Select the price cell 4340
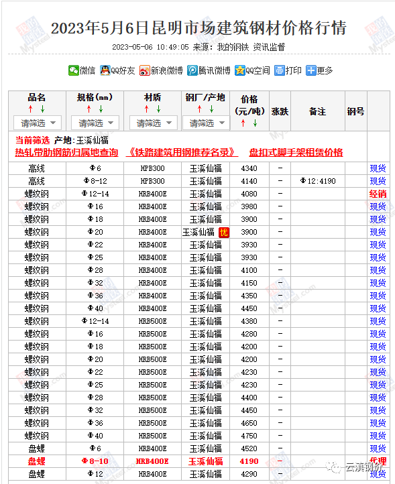The height and width of the screenshot is (484, 395). [249, 168]
